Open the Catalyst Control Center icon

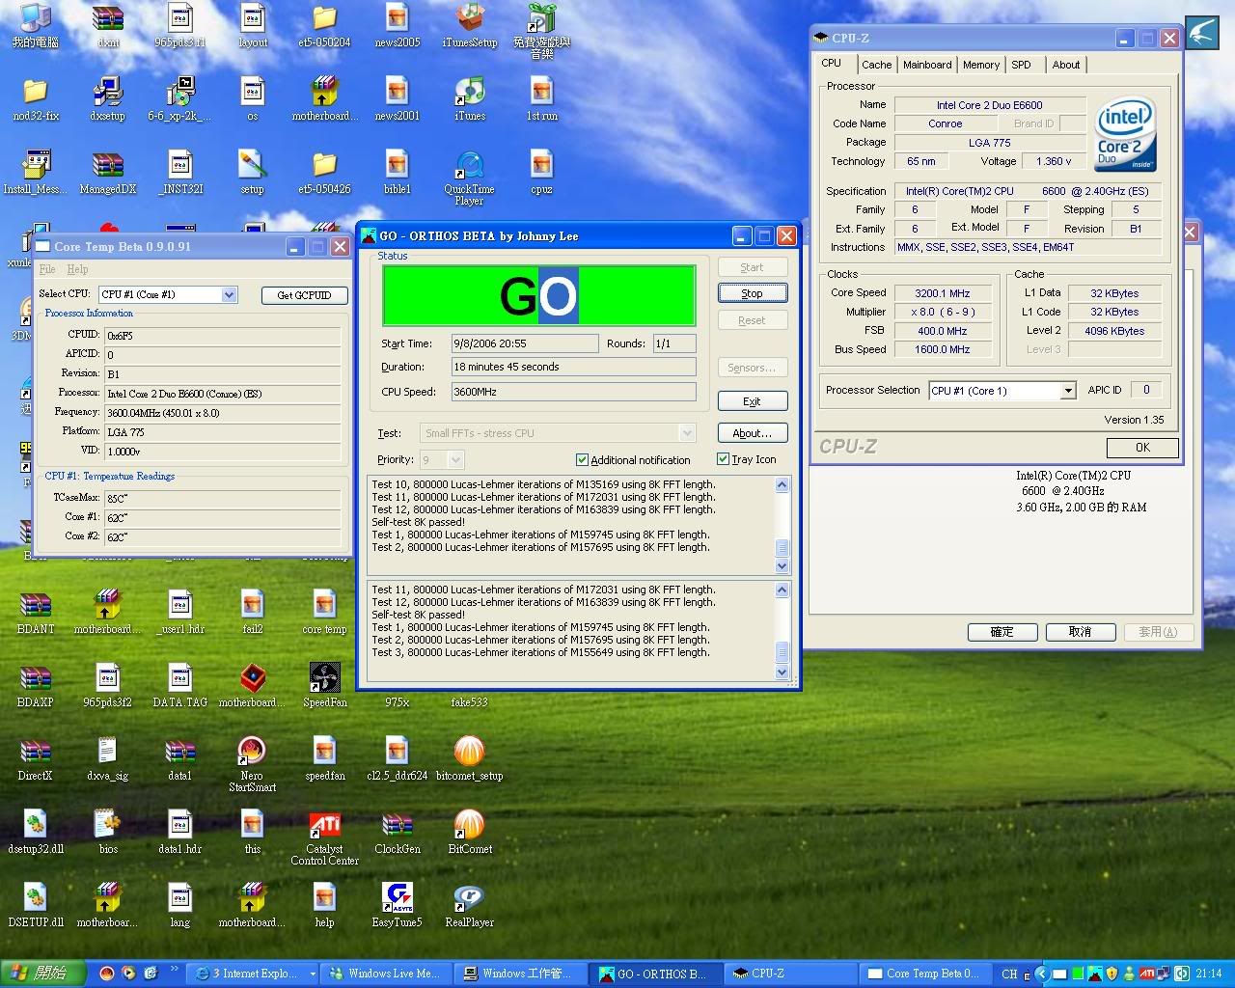click(x=324, y=837)
